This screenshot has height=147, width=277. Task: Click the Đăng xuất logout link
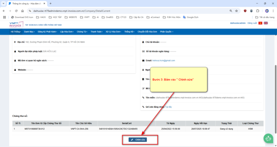pos(252,23)
